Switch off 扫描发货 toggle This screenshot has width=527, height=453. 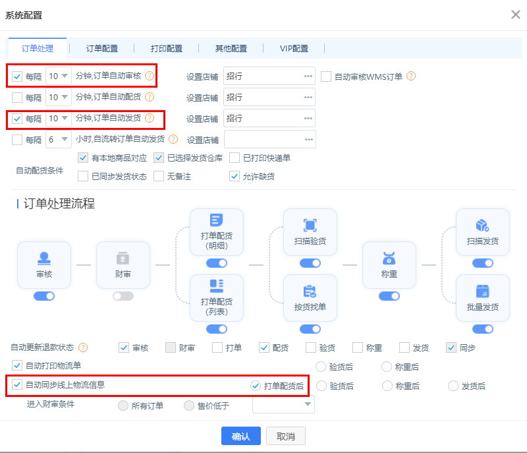coord(483,263)
